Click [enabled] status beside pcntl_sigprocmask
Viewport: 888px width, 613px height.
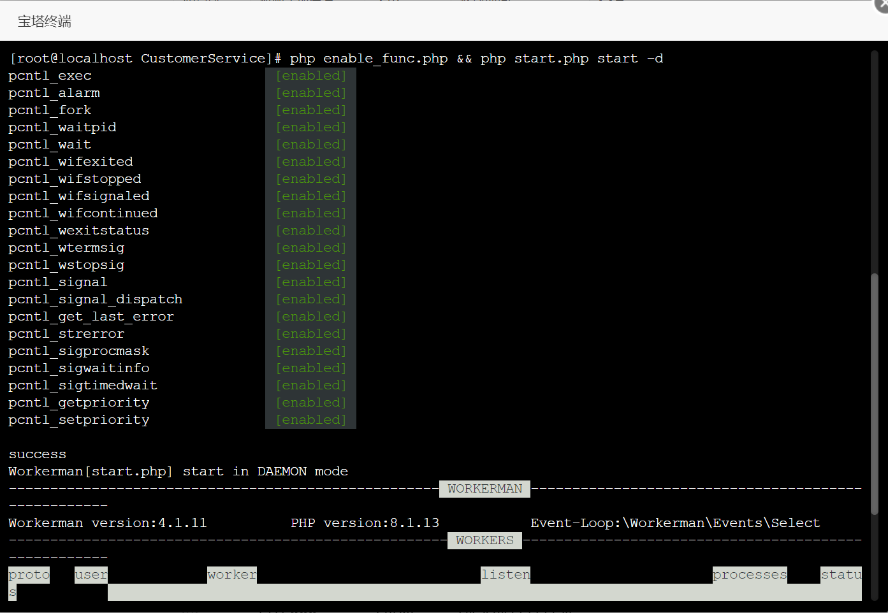(x=311, y=351)
